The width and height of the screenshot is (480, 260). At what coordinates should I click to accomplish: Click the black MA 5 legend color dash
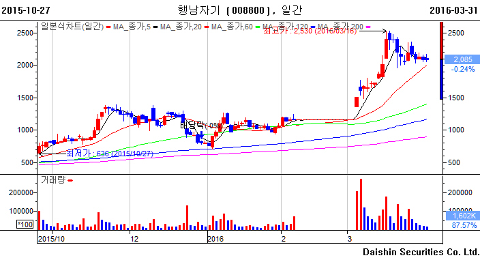coord(155,27)
